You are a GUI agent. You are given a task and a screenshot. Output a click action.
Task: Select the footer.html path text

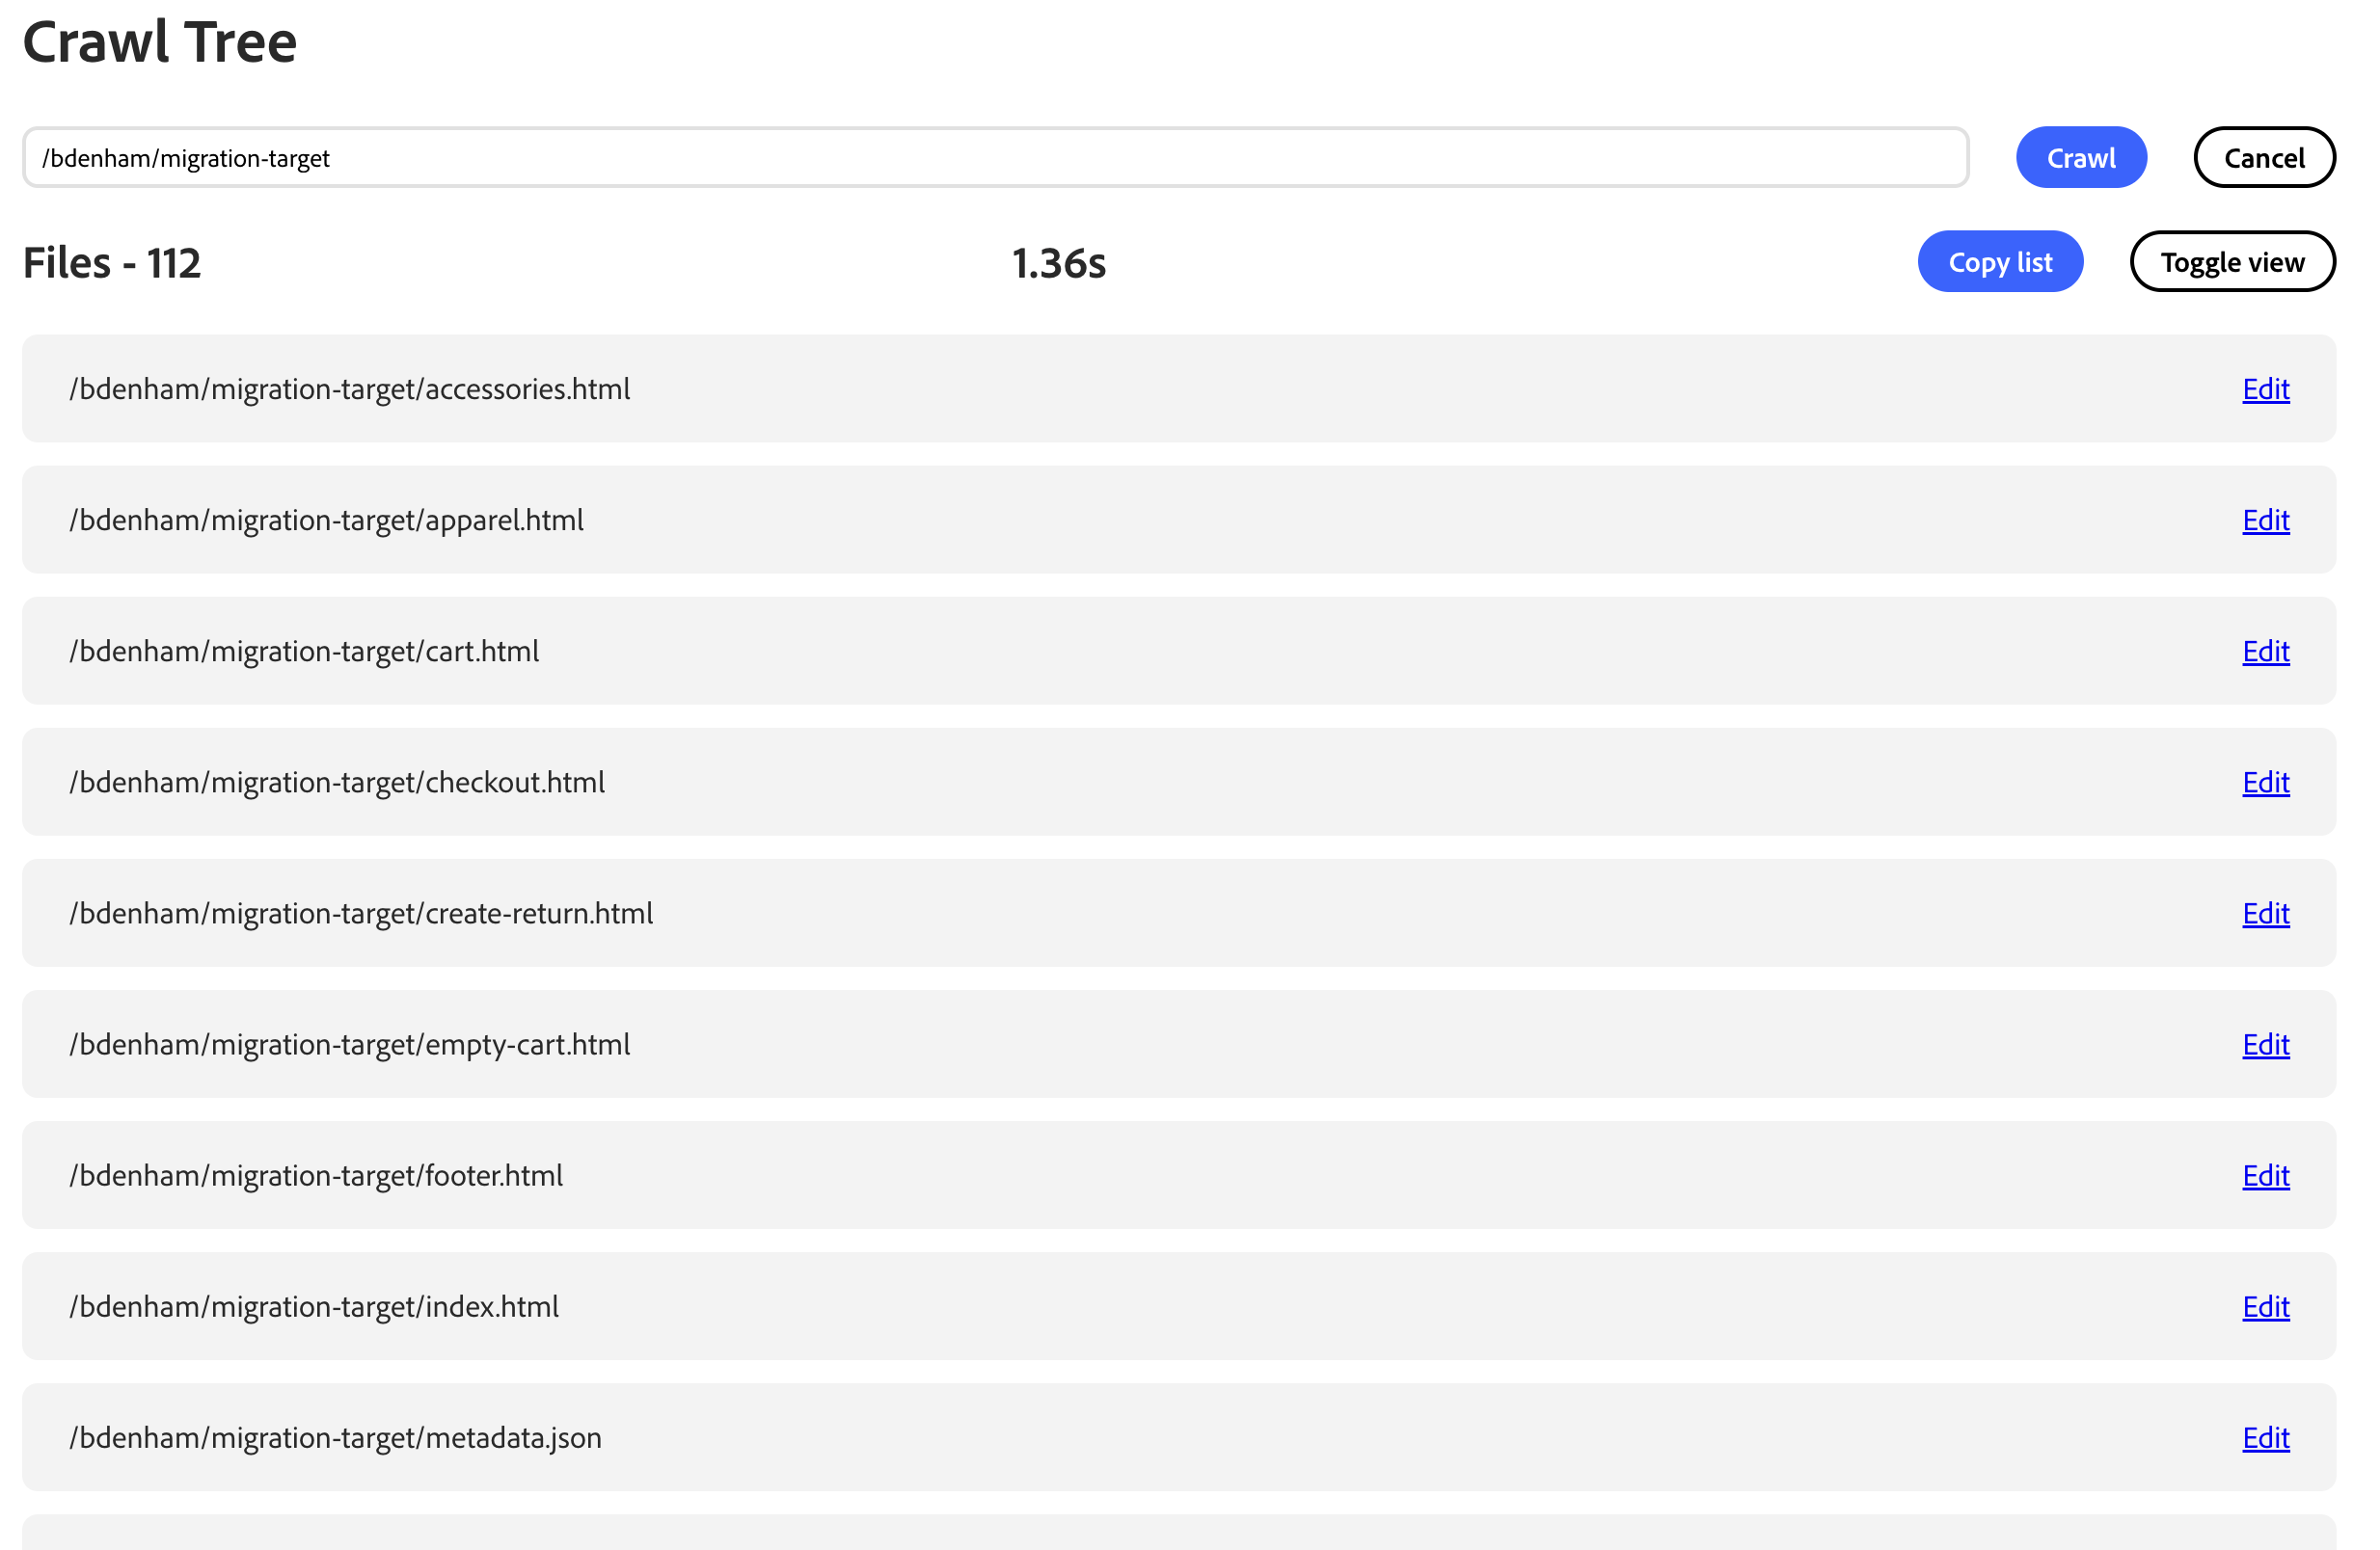click(316, 1175)
